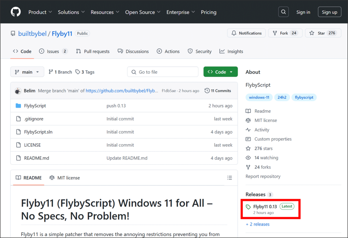Fork the repository with the Fork button
This screenshot has width=348, height=238.
coord(285,33)
